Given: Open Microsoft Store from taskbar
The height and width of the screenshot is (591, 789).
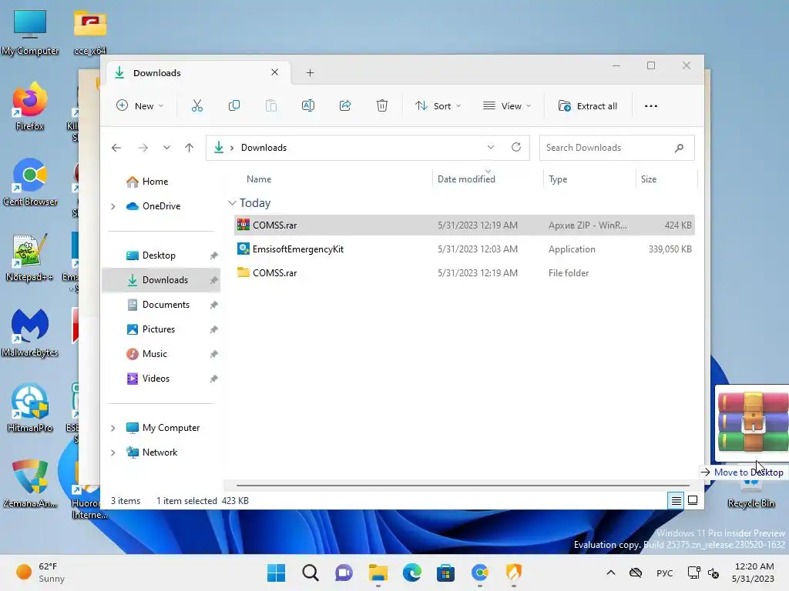Looking at the screenshot, I should point(445,573).
